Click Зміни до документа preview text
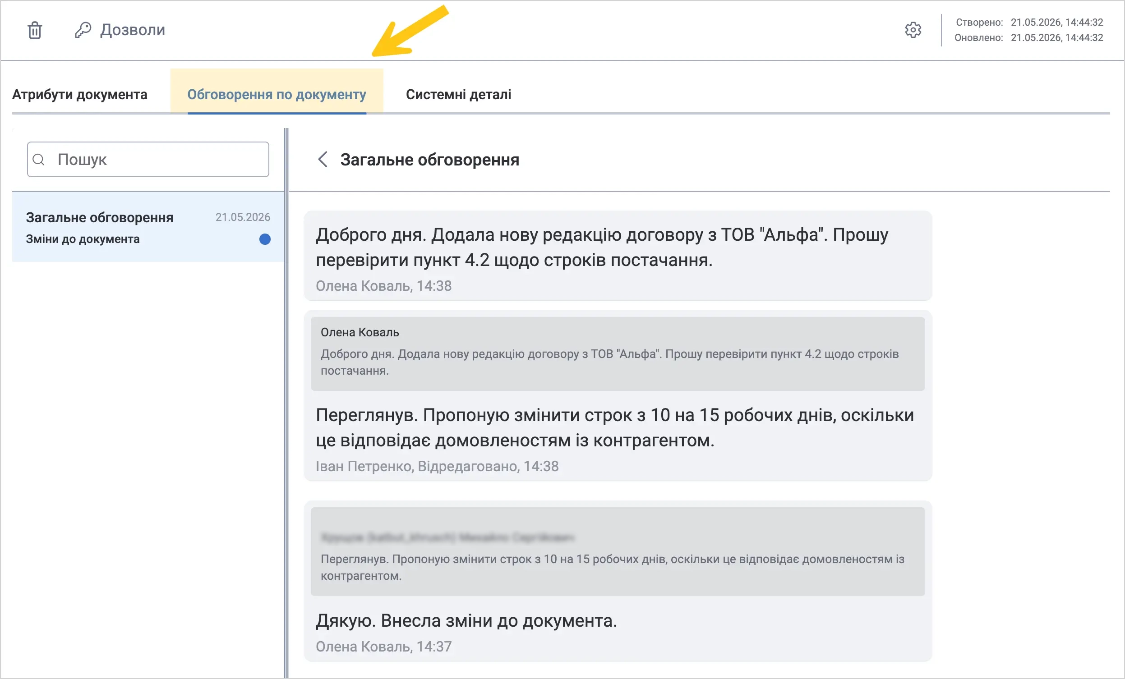The height and width of the screenshot is (679, 1125). point(83,239)
